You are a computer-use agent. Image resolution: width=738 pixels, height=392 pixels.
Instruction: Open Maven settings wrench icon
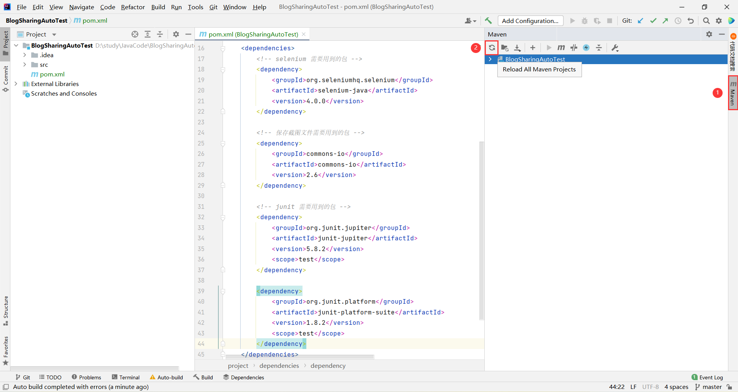(x=615, y=48)
